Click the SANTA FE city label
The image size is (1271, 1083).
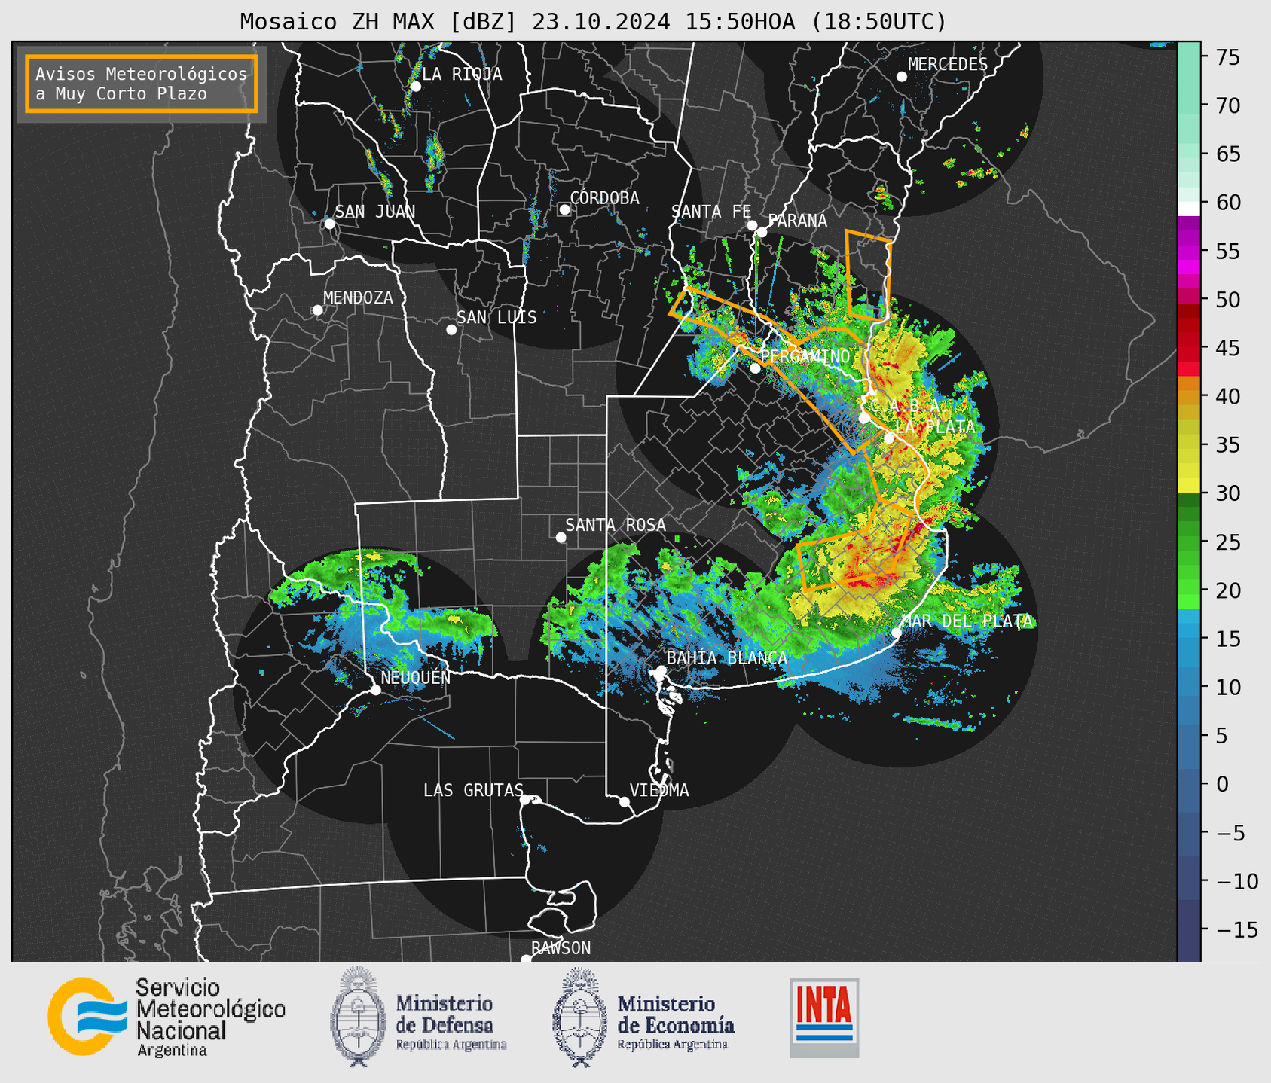[711, 212]
